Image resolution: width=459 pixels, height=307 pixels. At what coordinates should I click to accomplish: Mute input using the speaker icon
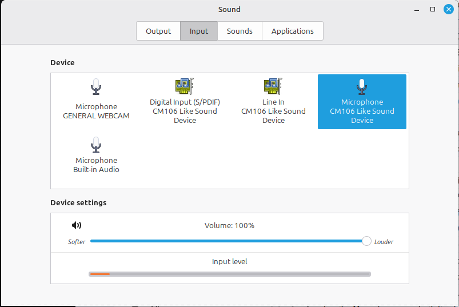click(77, 225)
